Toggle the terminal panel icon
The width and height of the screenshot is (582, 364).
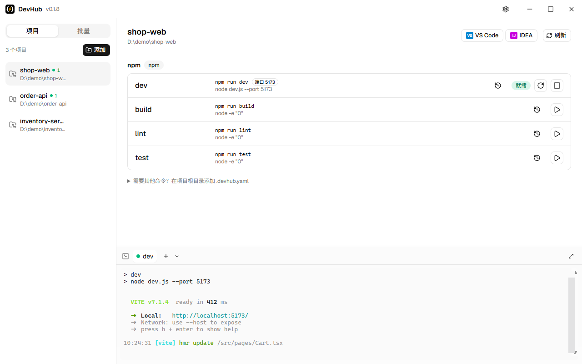coord(125,256)
